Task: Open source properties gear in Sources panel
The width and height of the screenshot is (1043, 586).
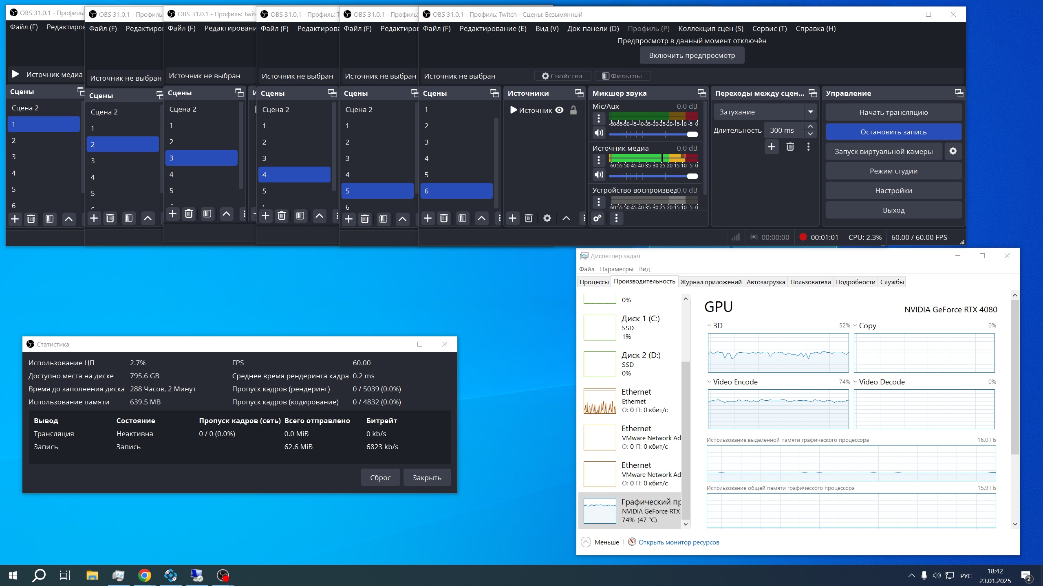Action: point(547,218)
